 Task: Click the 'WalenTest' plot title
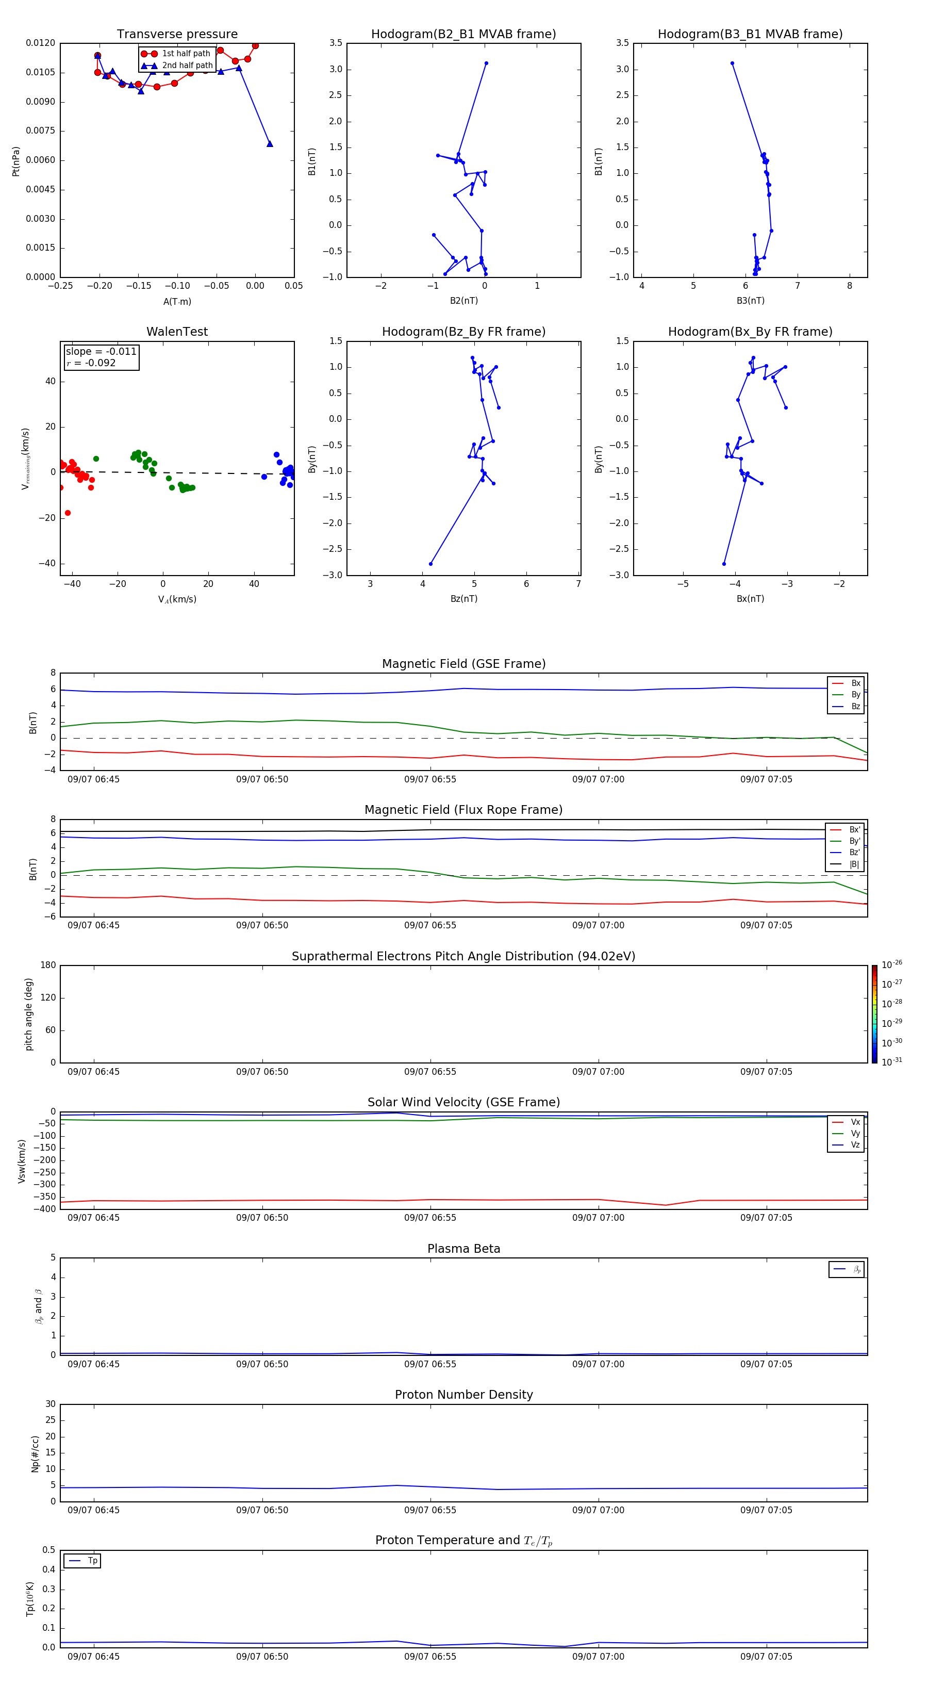point(177,332)
